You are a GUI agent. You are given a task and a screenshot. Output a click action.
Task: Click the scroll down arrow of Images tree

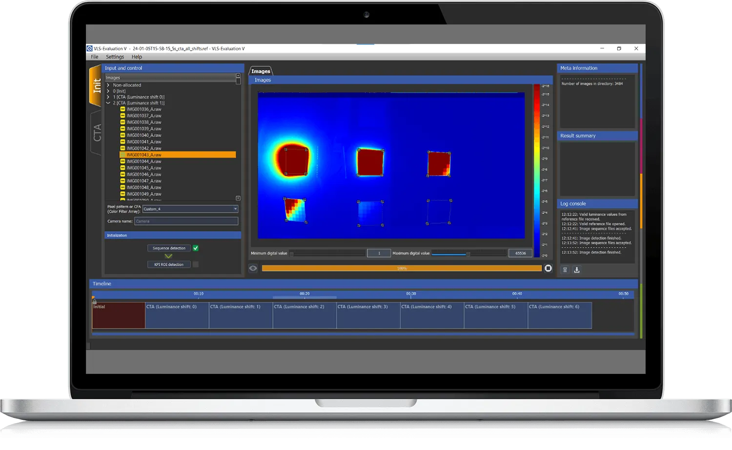(238, 198)
